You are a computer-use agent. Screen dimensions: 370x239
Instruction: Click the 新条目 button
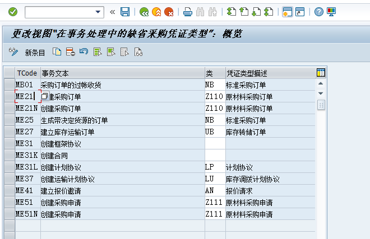pos(35,52)
